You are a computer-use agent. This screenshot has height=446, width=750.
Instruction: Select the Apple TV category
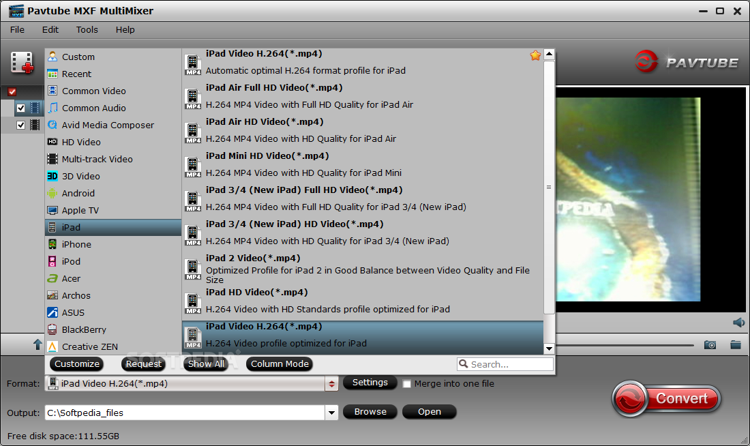click(x=113, y=211)
